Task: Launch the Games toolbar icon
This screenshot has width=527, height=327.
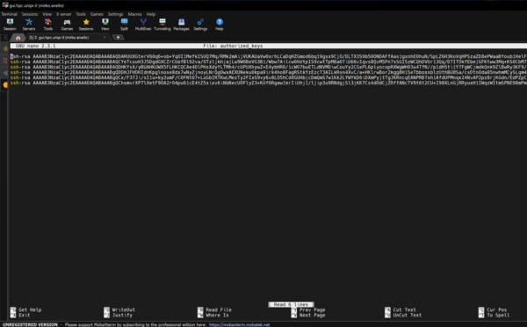Action: tap(67, 25)
